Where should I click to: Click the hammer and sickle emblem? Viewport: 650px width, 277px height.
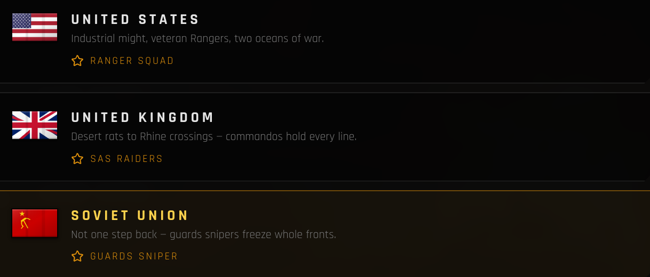pos(24,221)
